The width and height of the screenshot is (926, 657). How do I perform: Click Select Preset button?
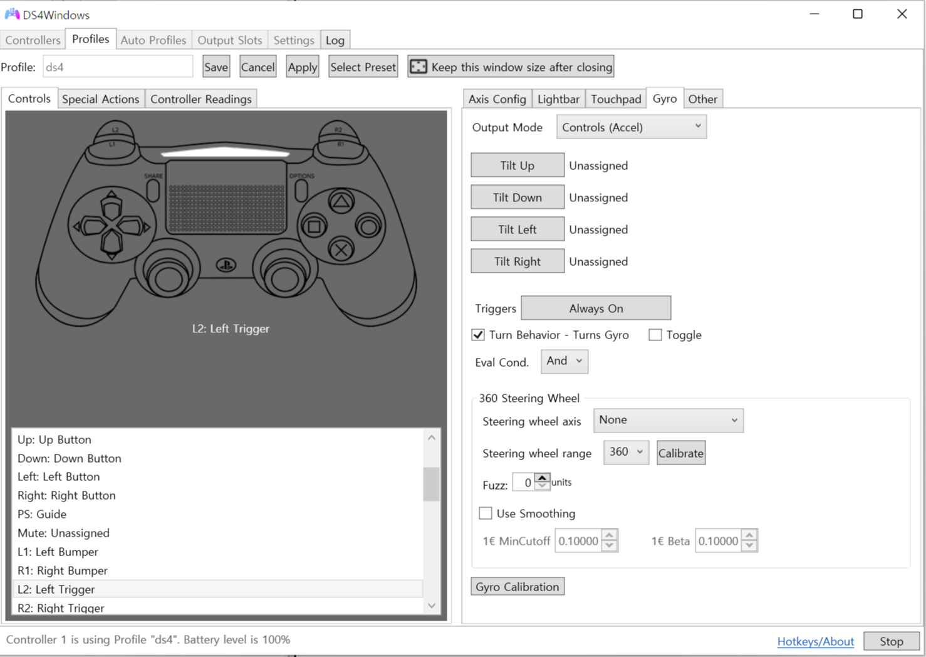363,67
